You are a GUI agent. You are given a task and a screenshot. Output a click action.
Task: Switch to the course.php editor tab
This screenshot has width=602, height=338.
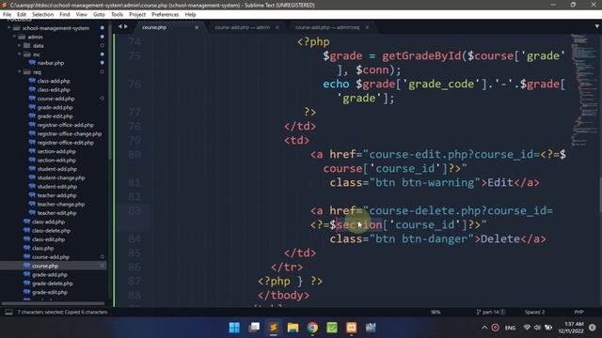click(154, 27)
